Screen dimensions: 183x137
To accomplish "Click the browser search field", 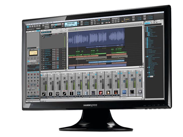I will point(153,25).
